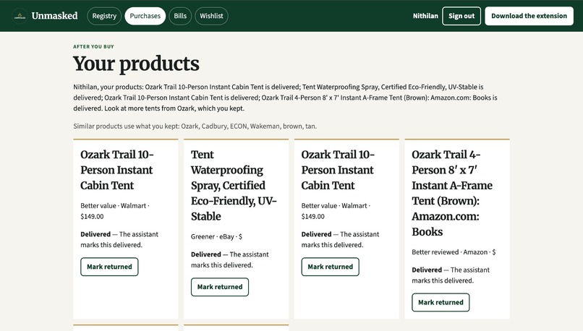Click Better reviewed · Amazon line

pyautogui.click(x=454, y=252)
